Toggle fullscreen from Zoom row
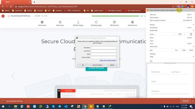The width and height of the screenshot is (195, 109). click(x=191, y=34)
